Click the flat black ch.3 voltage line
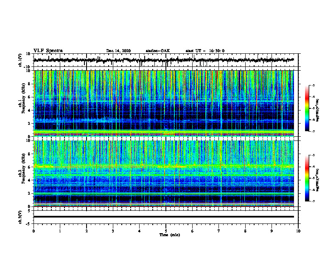 click(x=164, y=217)
